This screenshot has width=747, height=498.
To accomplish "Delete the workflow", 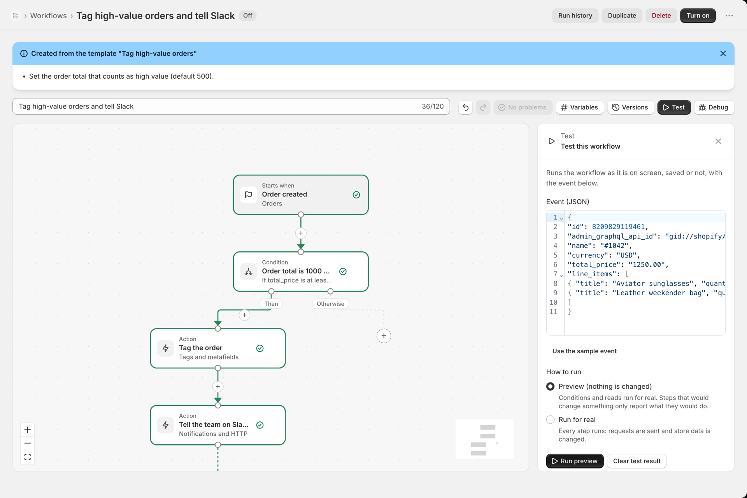I will tap(661, 16).
